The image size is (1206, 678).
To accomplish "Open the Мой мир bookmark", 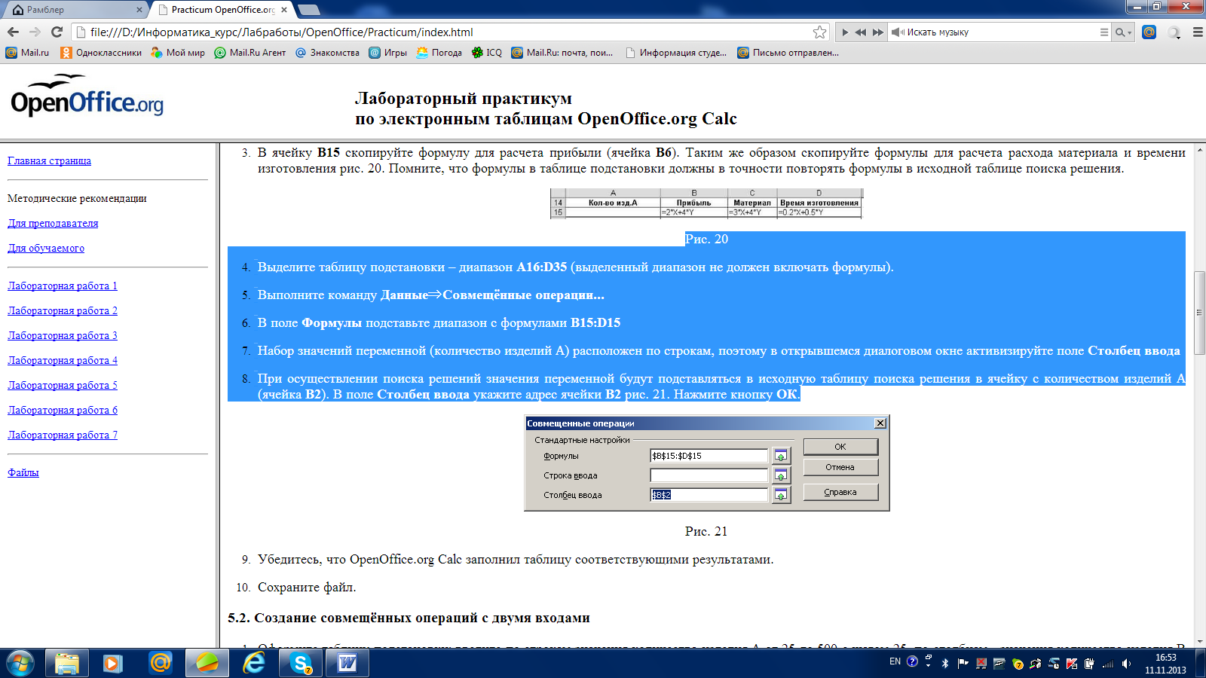I will (x=178, y=53).
